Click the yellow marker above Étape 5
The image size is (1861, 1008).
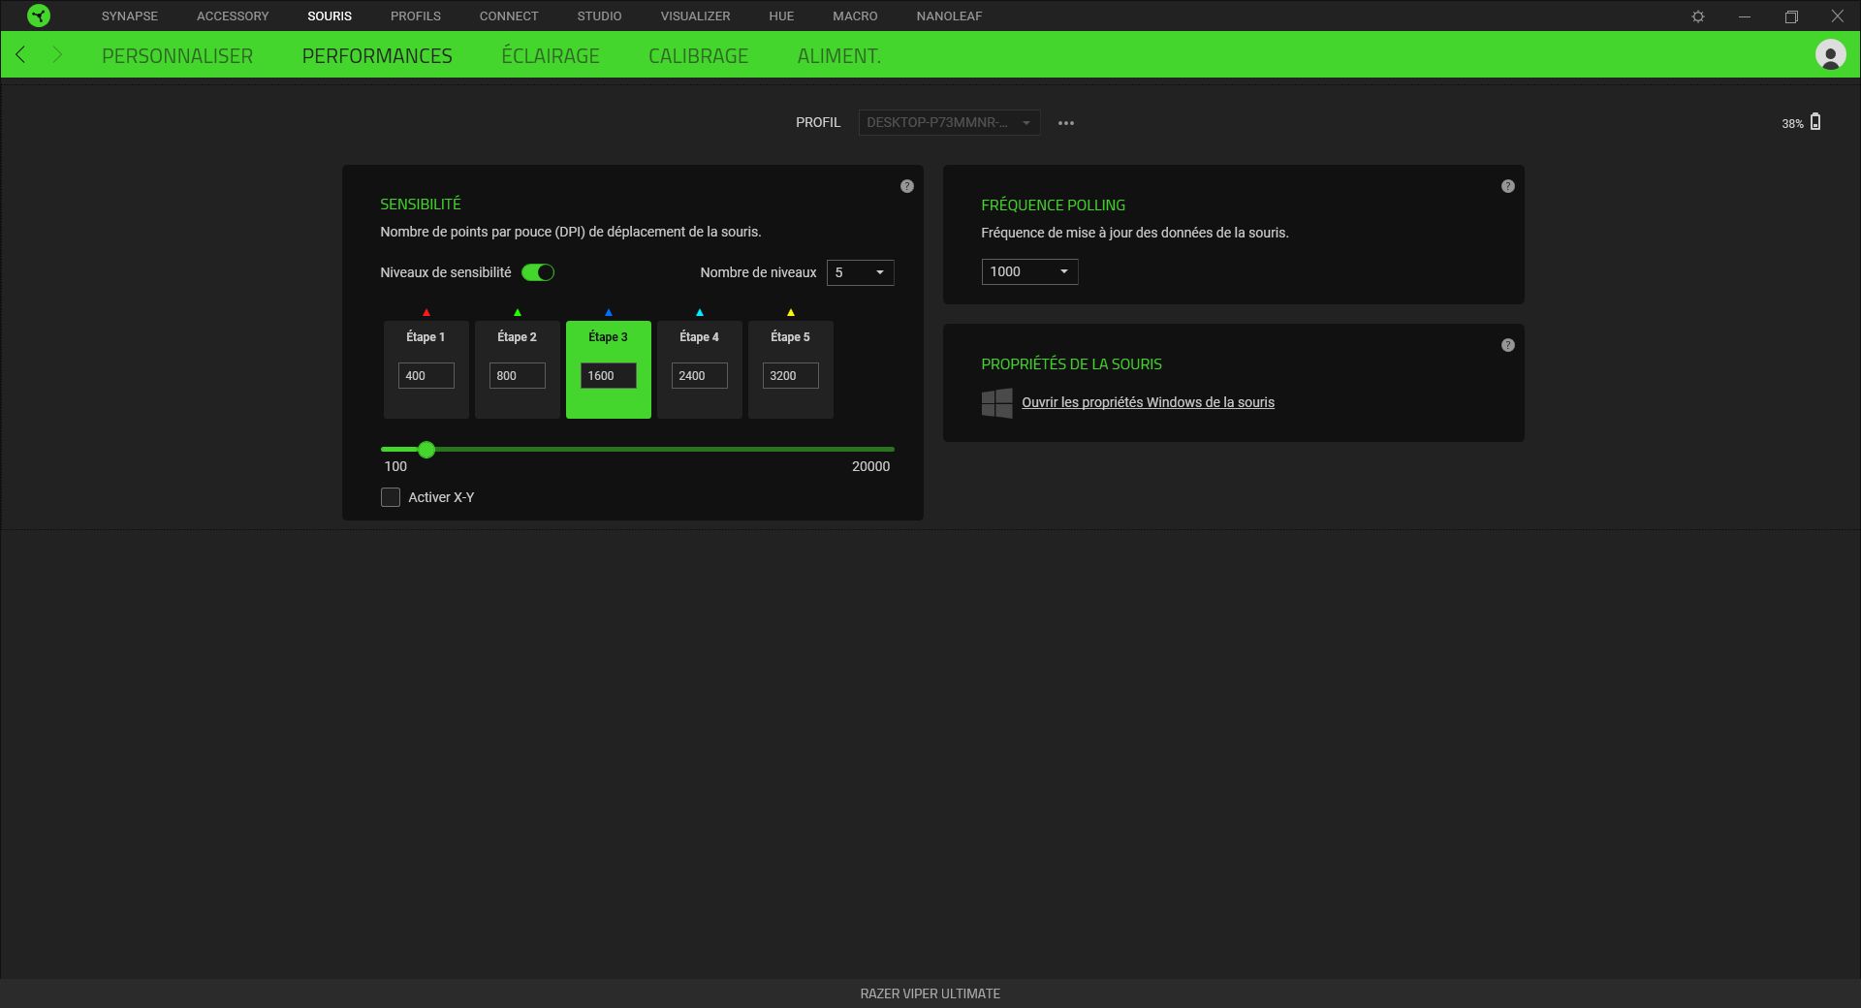tap(791, 312)
